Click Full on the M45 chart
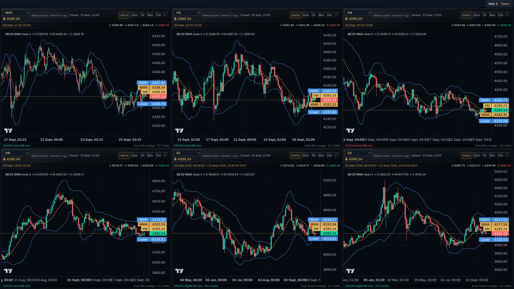 (x=158, y=15)
